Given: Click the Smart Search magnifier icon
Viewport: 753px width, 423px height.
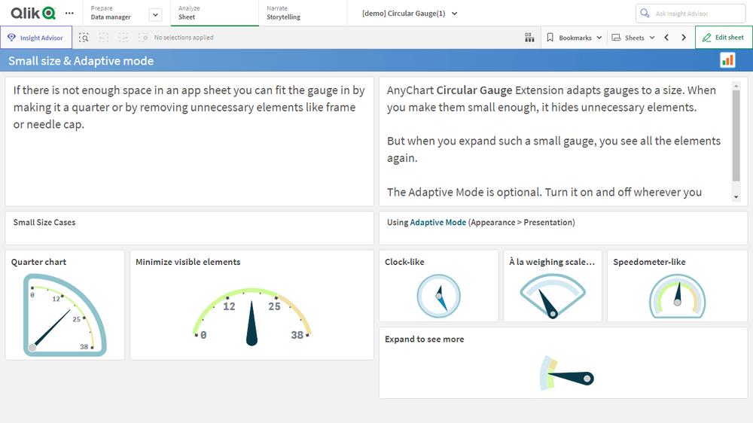Looking at the screenshot, I should 84,38.
